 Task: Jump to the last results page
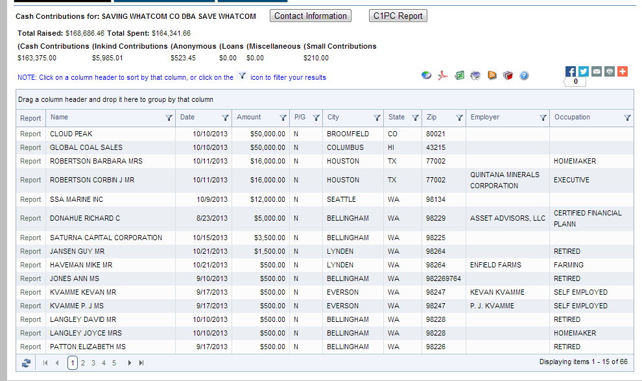(x=141, y=363)
